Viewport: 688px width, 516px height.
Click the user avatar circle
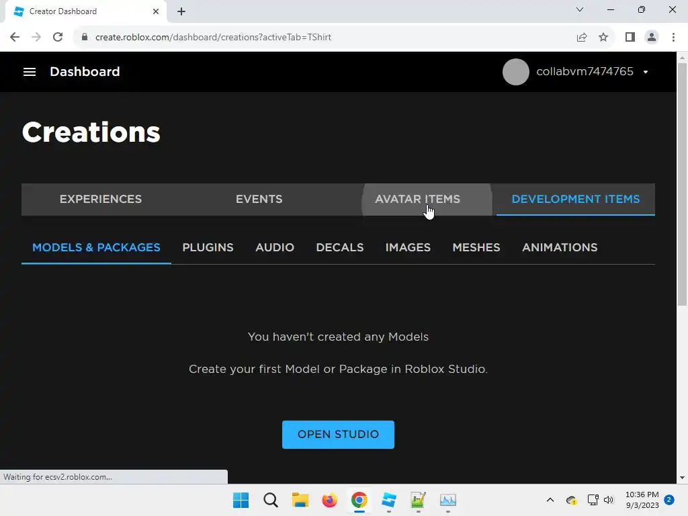click(x=515, y=71)
